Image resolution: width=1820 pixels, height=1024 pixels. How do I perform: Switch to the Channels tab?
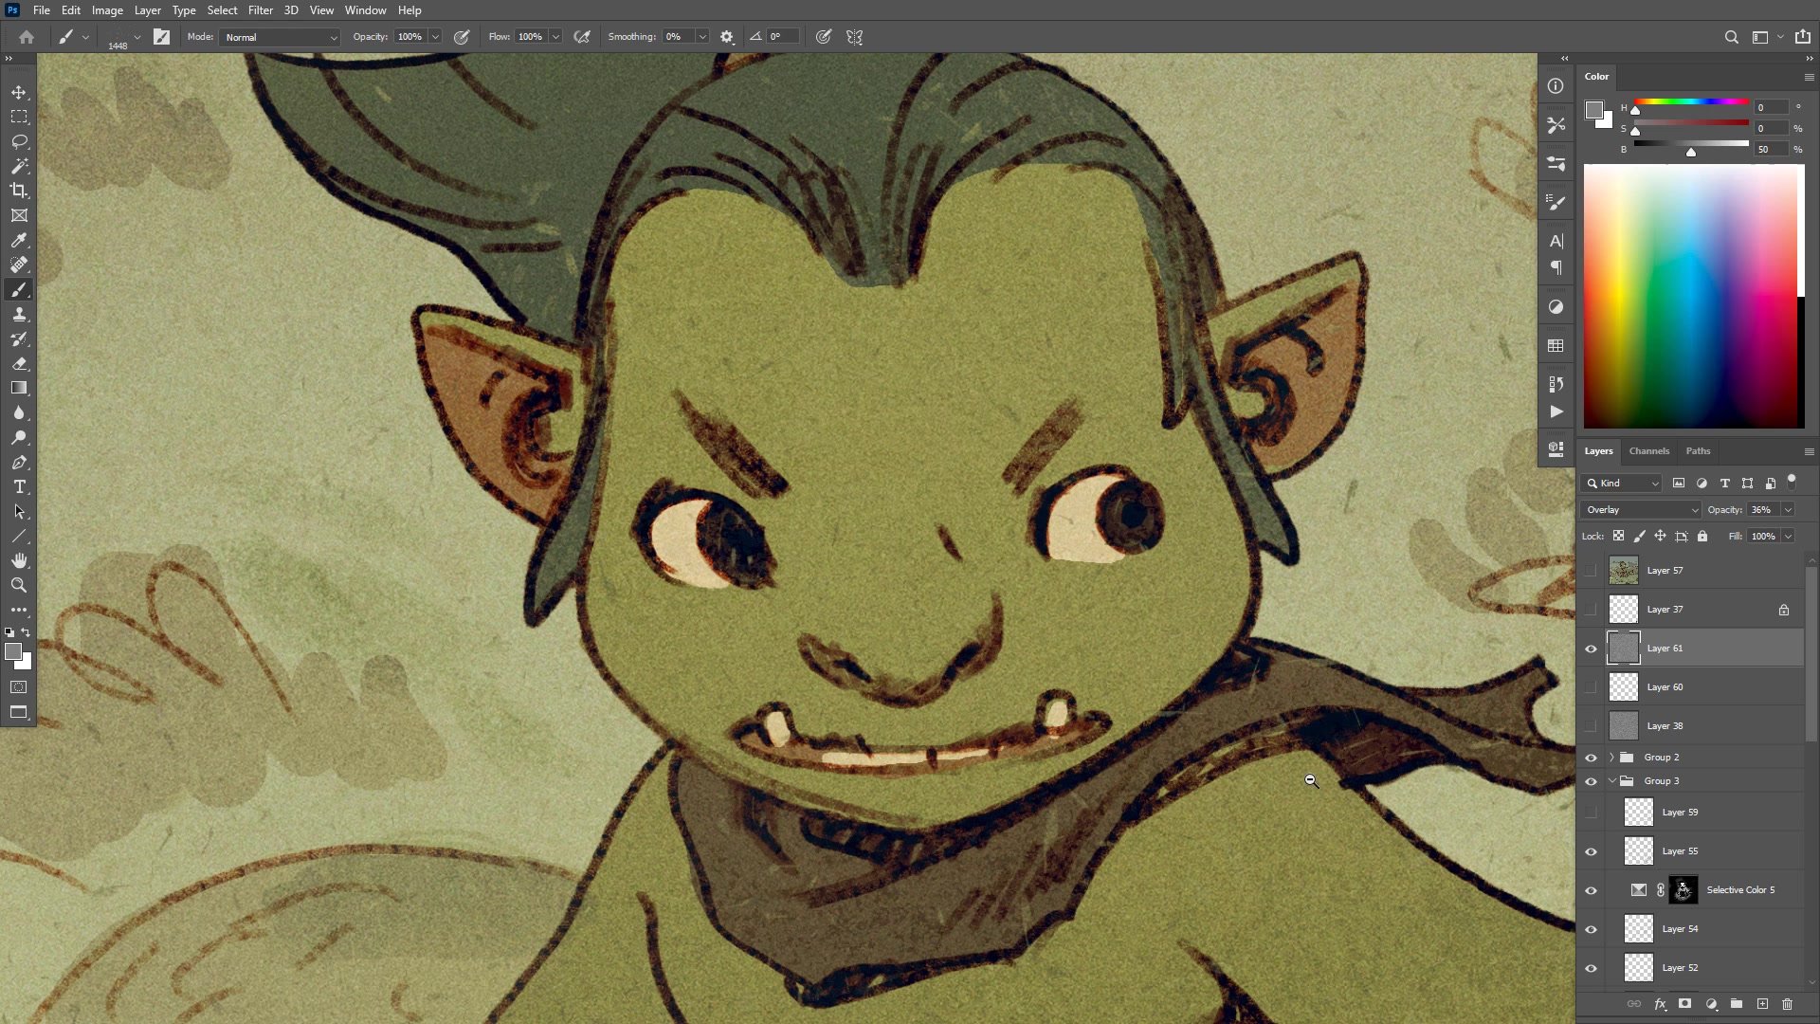pos(1649,450)
